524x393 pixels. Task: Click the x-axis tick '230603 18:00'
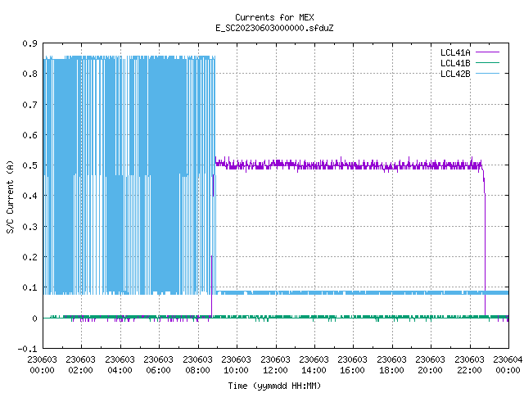(391, 364)
